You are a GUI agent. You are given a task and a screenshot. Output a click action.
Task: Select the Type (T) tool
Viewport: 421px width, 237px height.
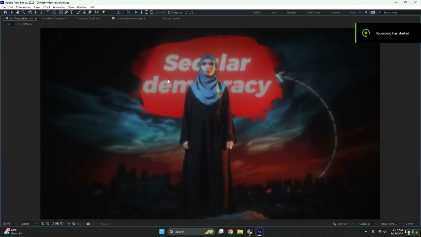tap(72, 12)
